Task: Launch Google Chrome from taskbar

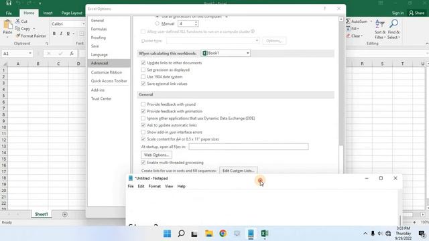Action: (x=223, y=234)
